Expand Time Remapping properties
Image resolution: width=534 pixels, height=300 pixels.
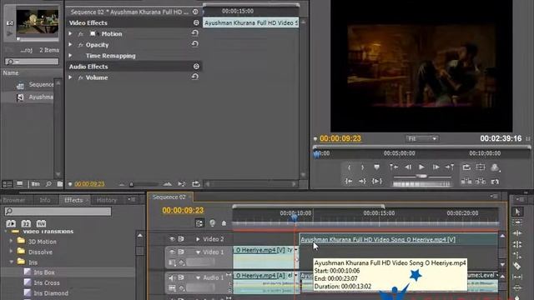pyautogui.click(x=70, y=56)
